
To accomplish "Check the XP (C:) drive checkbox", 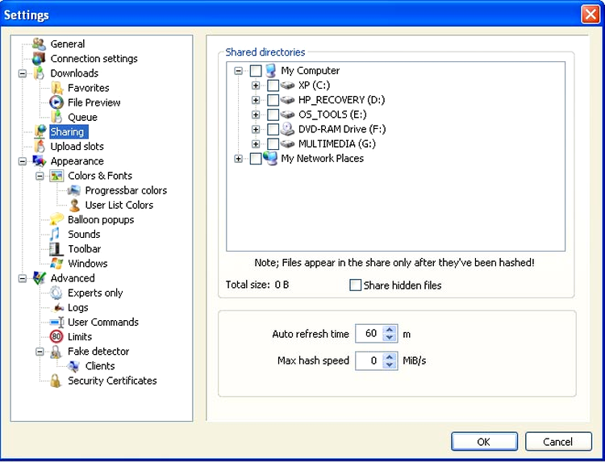I will (273, 85).
